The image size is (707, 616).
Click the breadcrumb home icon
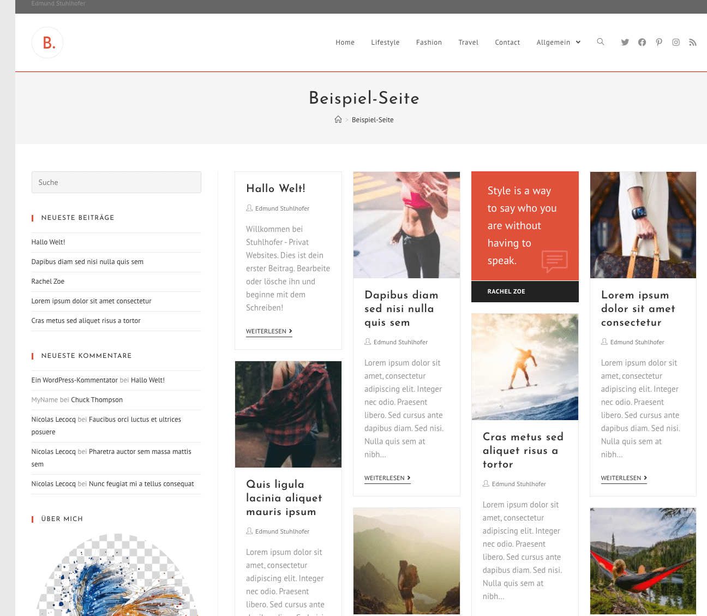338,119
